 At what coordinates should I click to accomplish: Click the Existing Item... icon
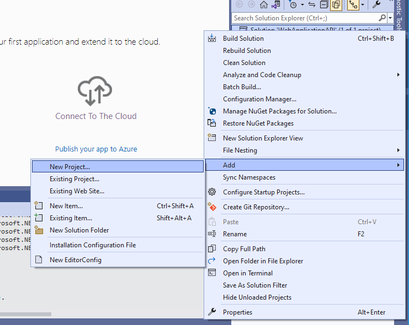pyautogui.click(x=39, y=218)
